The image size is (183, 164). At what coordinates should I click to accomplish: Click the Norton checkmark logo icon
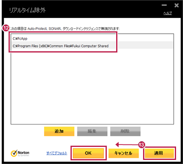point(14,153)
